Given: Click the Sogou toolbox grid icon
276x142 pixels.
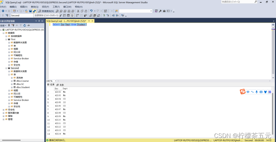Looking at the screenshot, I should point(269,92).
